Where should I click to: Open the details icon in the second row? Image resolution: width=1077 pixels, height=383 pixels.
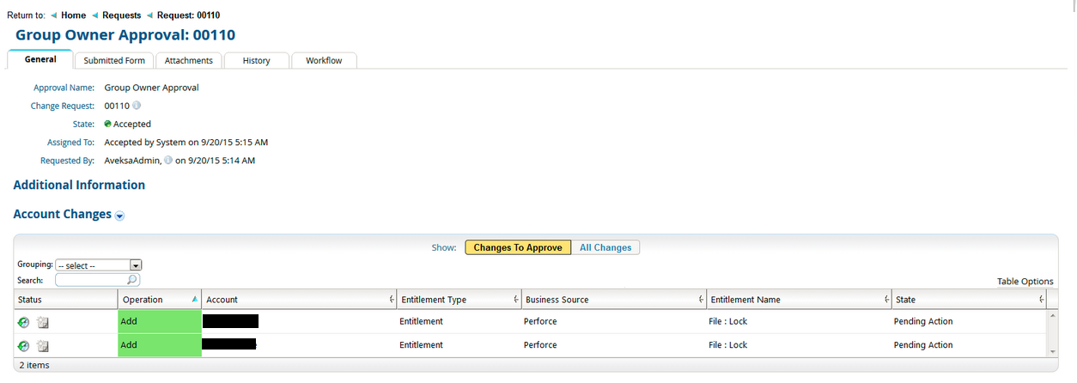pyautogui.click(x=43, y=345)
